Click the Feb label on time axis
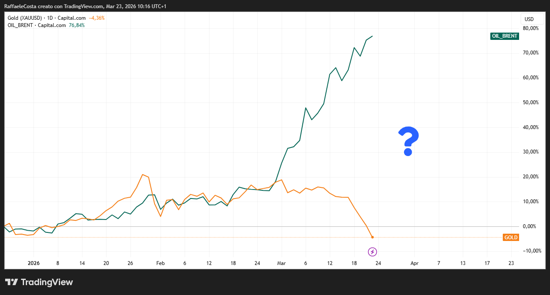550x295 pixels. tap(160, 263)
